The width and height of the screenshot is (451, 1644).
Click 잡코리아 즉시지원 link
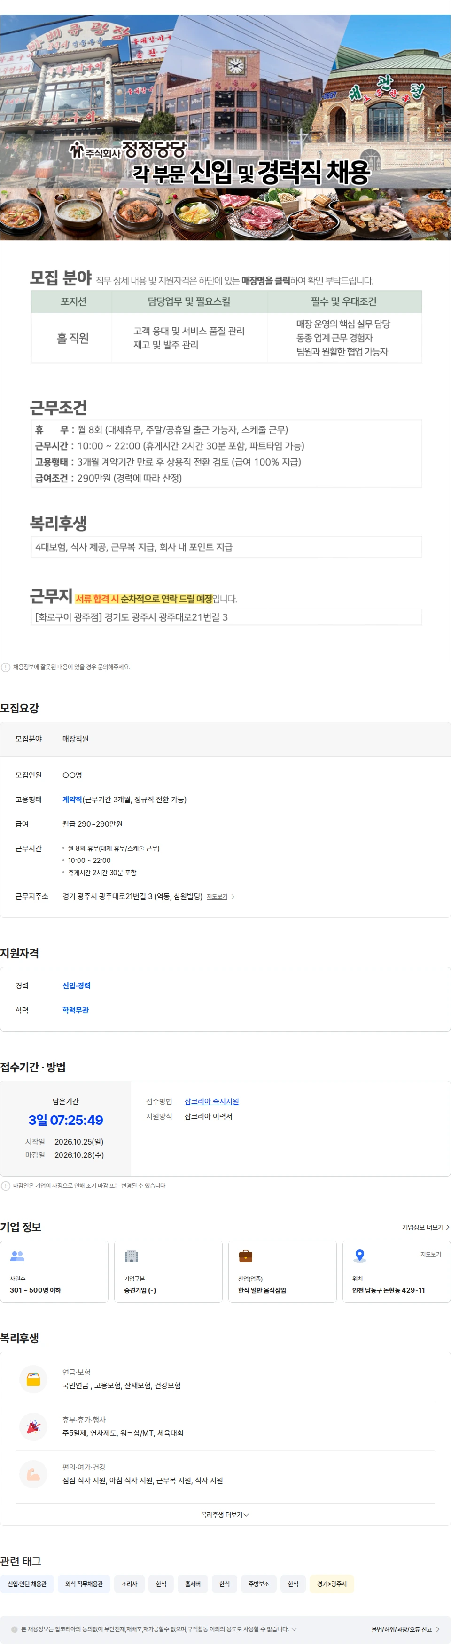coord(212,1101)
